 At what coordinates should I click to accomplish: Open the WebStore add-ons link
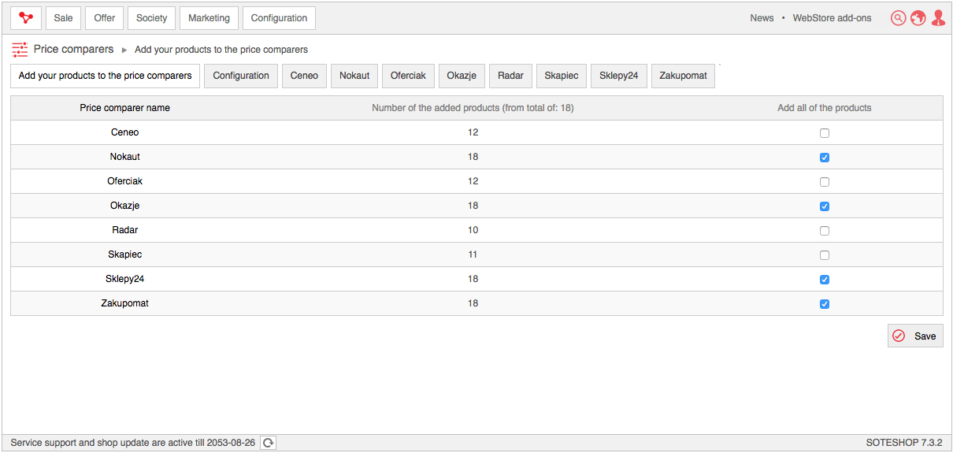[832, 18]
